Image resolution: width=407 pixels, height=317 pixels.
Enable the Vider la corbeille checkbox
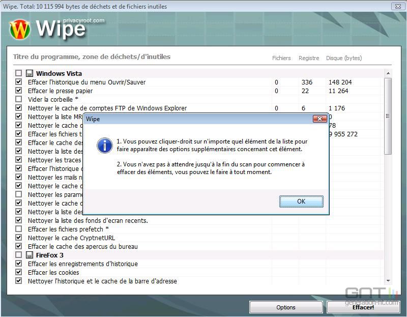18,99
